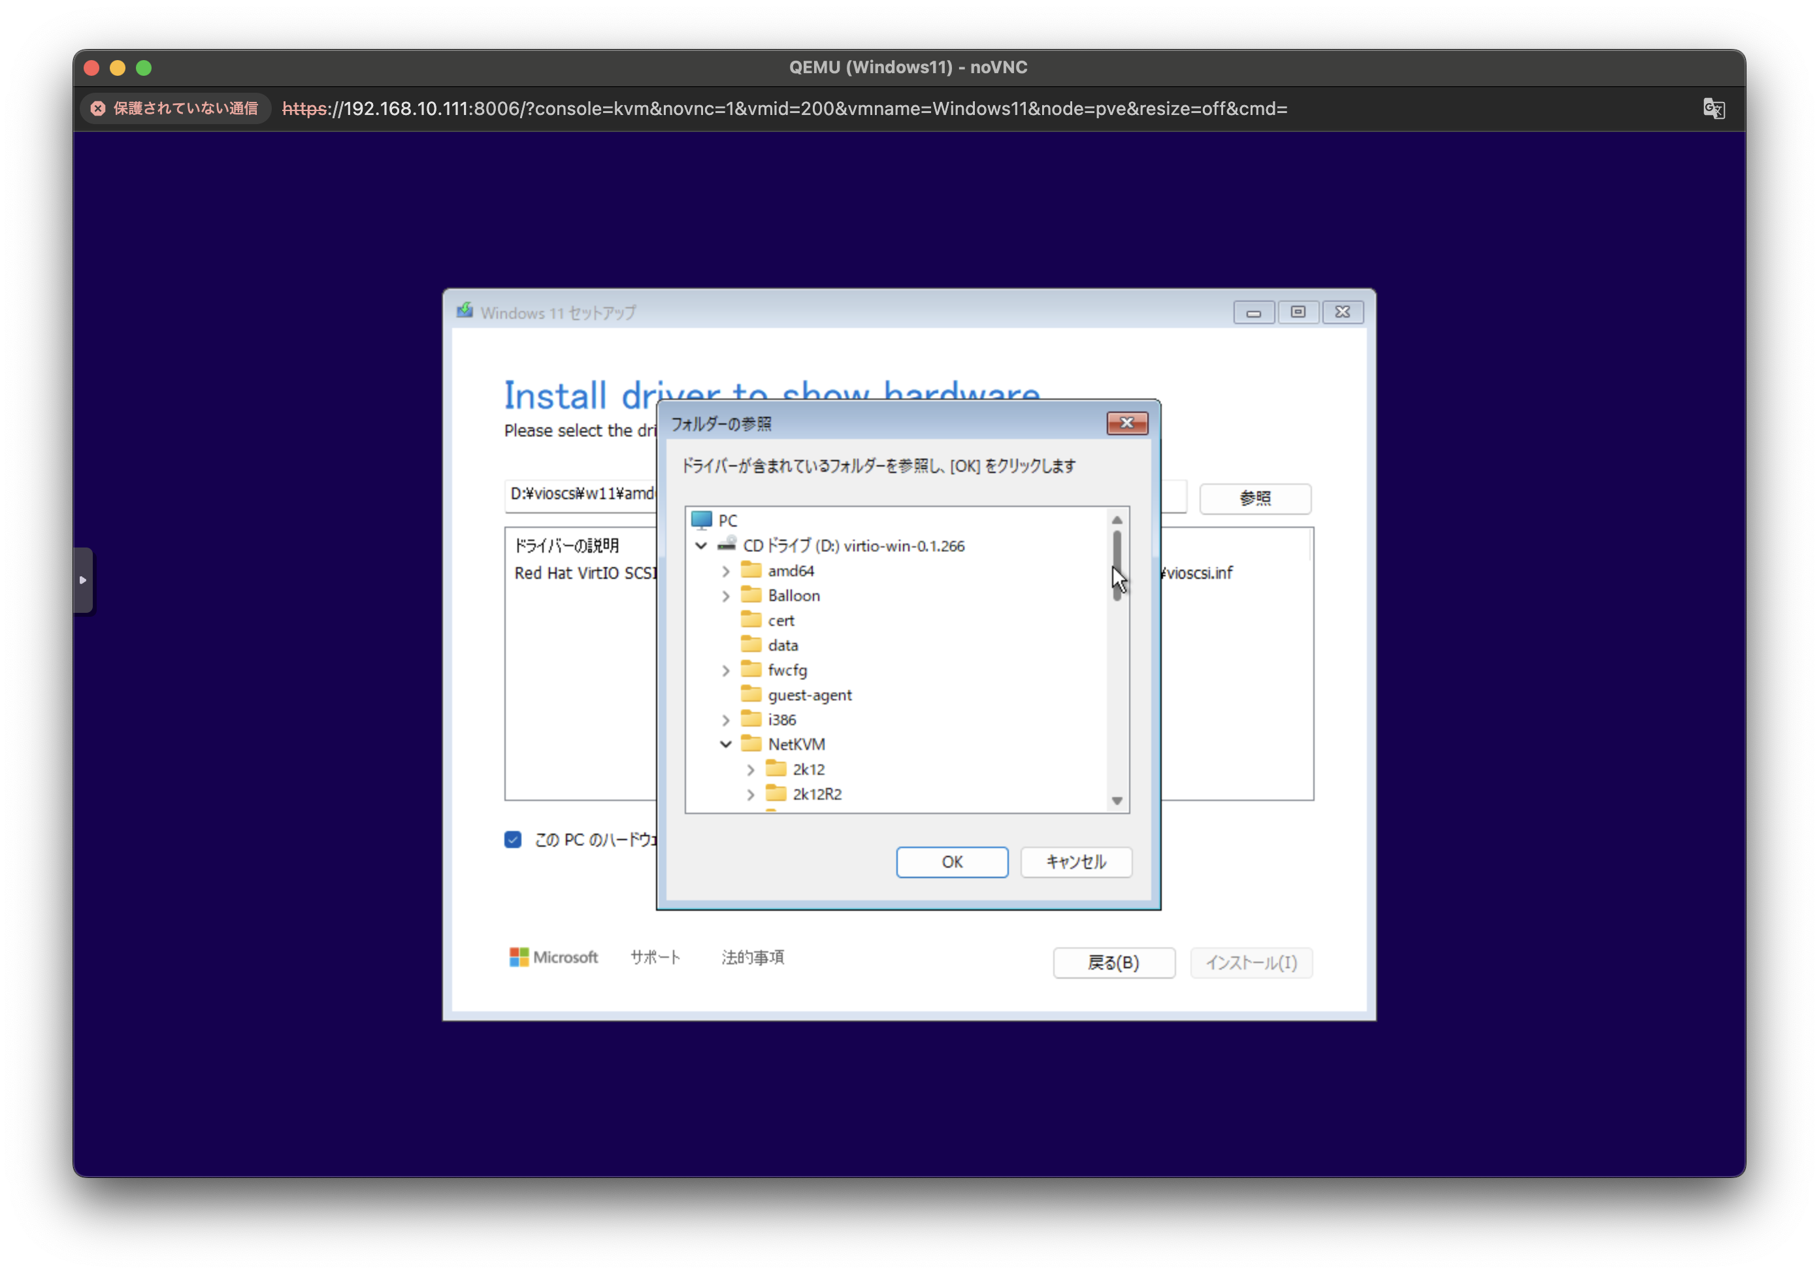Toggle the hardware compatibility checkbox
This screenshot has width=1819, height=1274.
pyautogui.click(x=513, y=840)
